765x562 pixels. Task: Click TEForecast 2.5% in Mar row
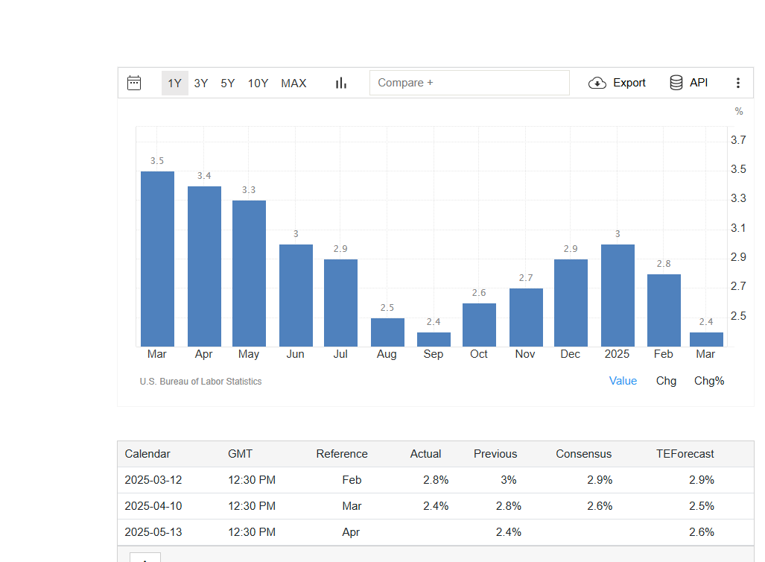pyautogui.click(x=702, y=506)
